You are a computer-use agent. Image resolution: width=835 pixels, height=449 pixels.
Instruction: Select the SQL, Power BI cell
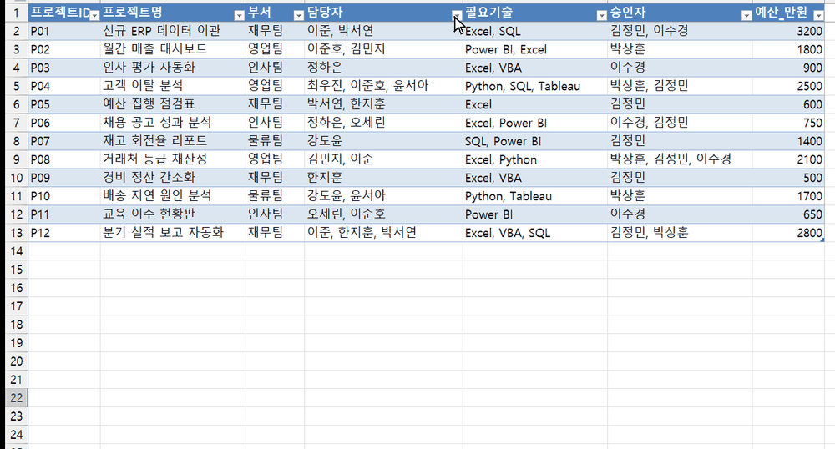pos(535,141)
